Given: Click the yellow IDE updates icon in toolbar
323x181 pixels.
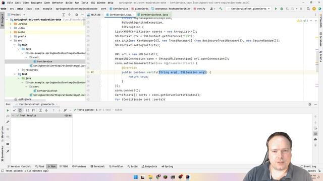Looking at the screenshot, I should 314,9.
